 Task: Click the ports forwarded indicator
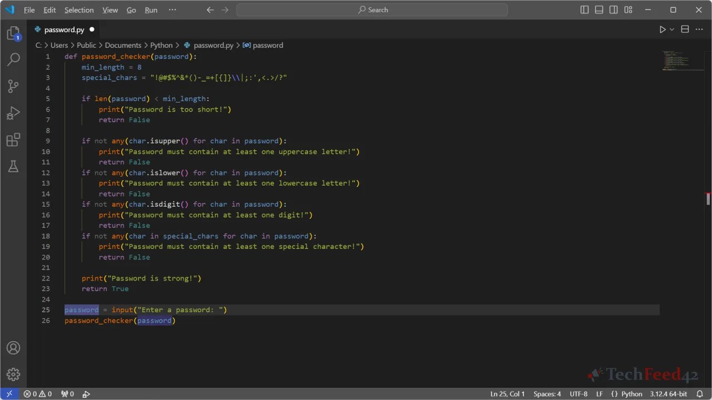click(67, 394)
